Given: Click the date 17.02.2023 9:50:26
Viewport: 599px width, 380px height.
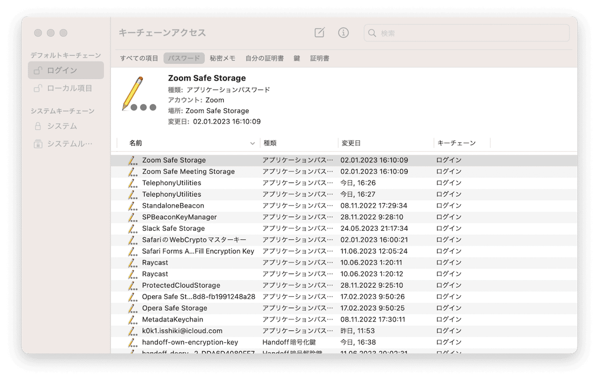Looking at the screenshot, I should click(373, 296).
